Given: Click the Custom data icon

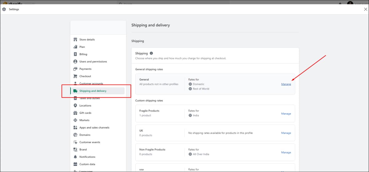Looking at the screenshot, I should (x=75, y=164).
